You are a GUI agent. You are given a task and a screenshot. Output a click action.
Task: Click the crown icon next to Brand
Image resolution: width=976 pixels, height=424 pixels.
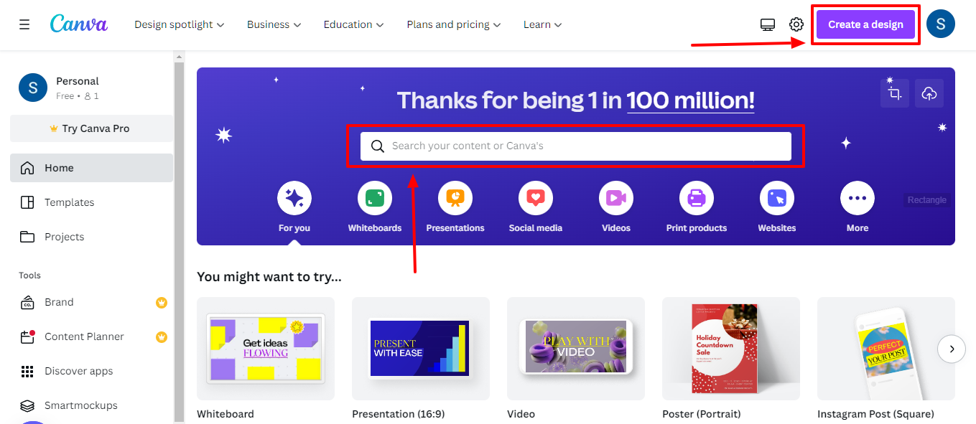[x=162, y=303]
